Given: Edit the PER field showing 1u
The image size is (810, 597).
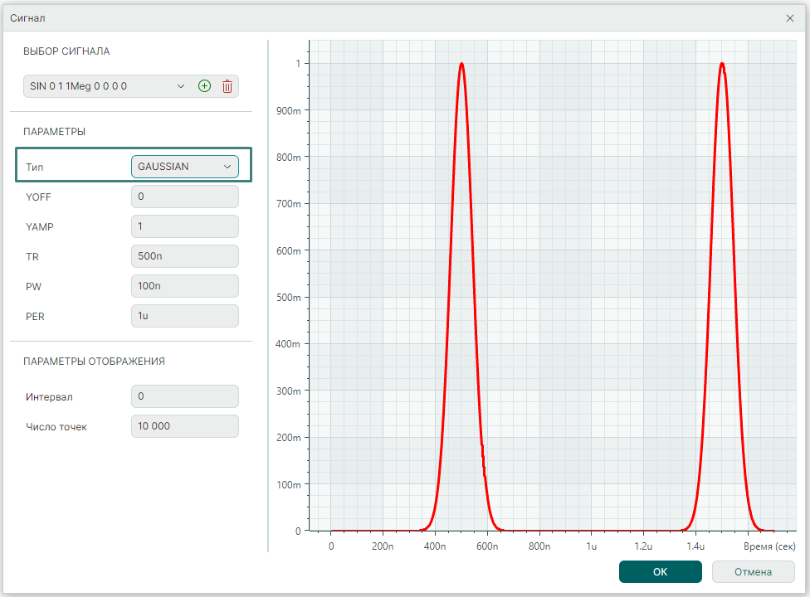Looking at the screenshot, I should pos(184,316).
